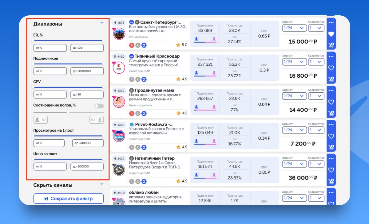Image resolution: width=369 pixels, height=224 pixels.
Task: Open Формат dropdown for Продвинутая мама
Action: (294, 96)
